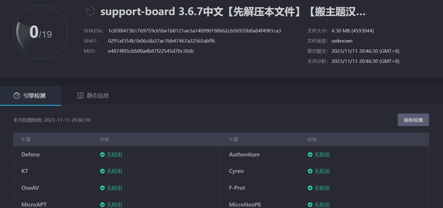Click the MicroAPT engine name
The height and width of the screenshot is (208, 443).
pos(34,205)
